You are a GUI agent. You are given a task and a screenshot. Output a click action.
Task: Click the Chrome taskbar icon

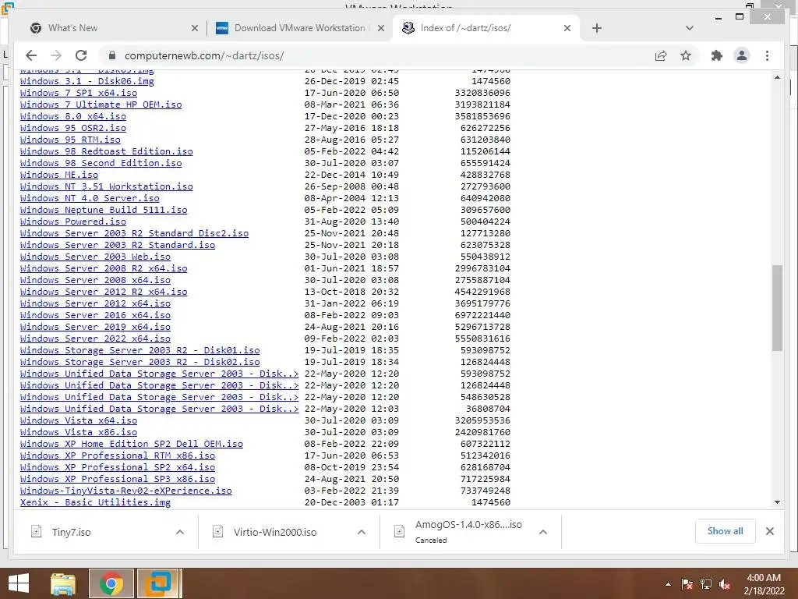(111, 583)
